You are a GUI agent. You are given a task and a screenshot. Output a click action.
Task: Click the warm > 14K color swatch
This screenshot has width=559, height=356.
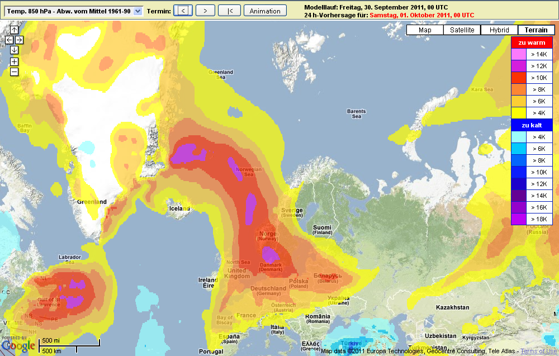[x=519, y=54]
